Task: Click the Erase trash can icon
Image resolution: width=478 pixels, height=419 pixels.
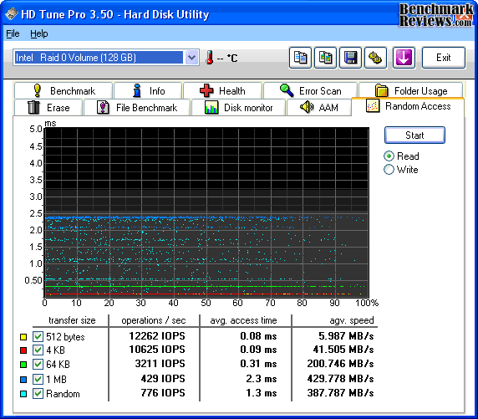Action: click(x=33, y=107)
